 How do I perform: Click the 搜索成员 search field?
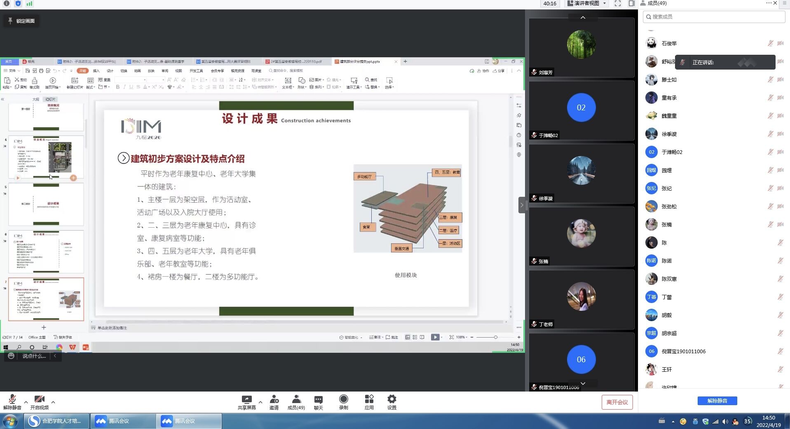tap(714, 17)
